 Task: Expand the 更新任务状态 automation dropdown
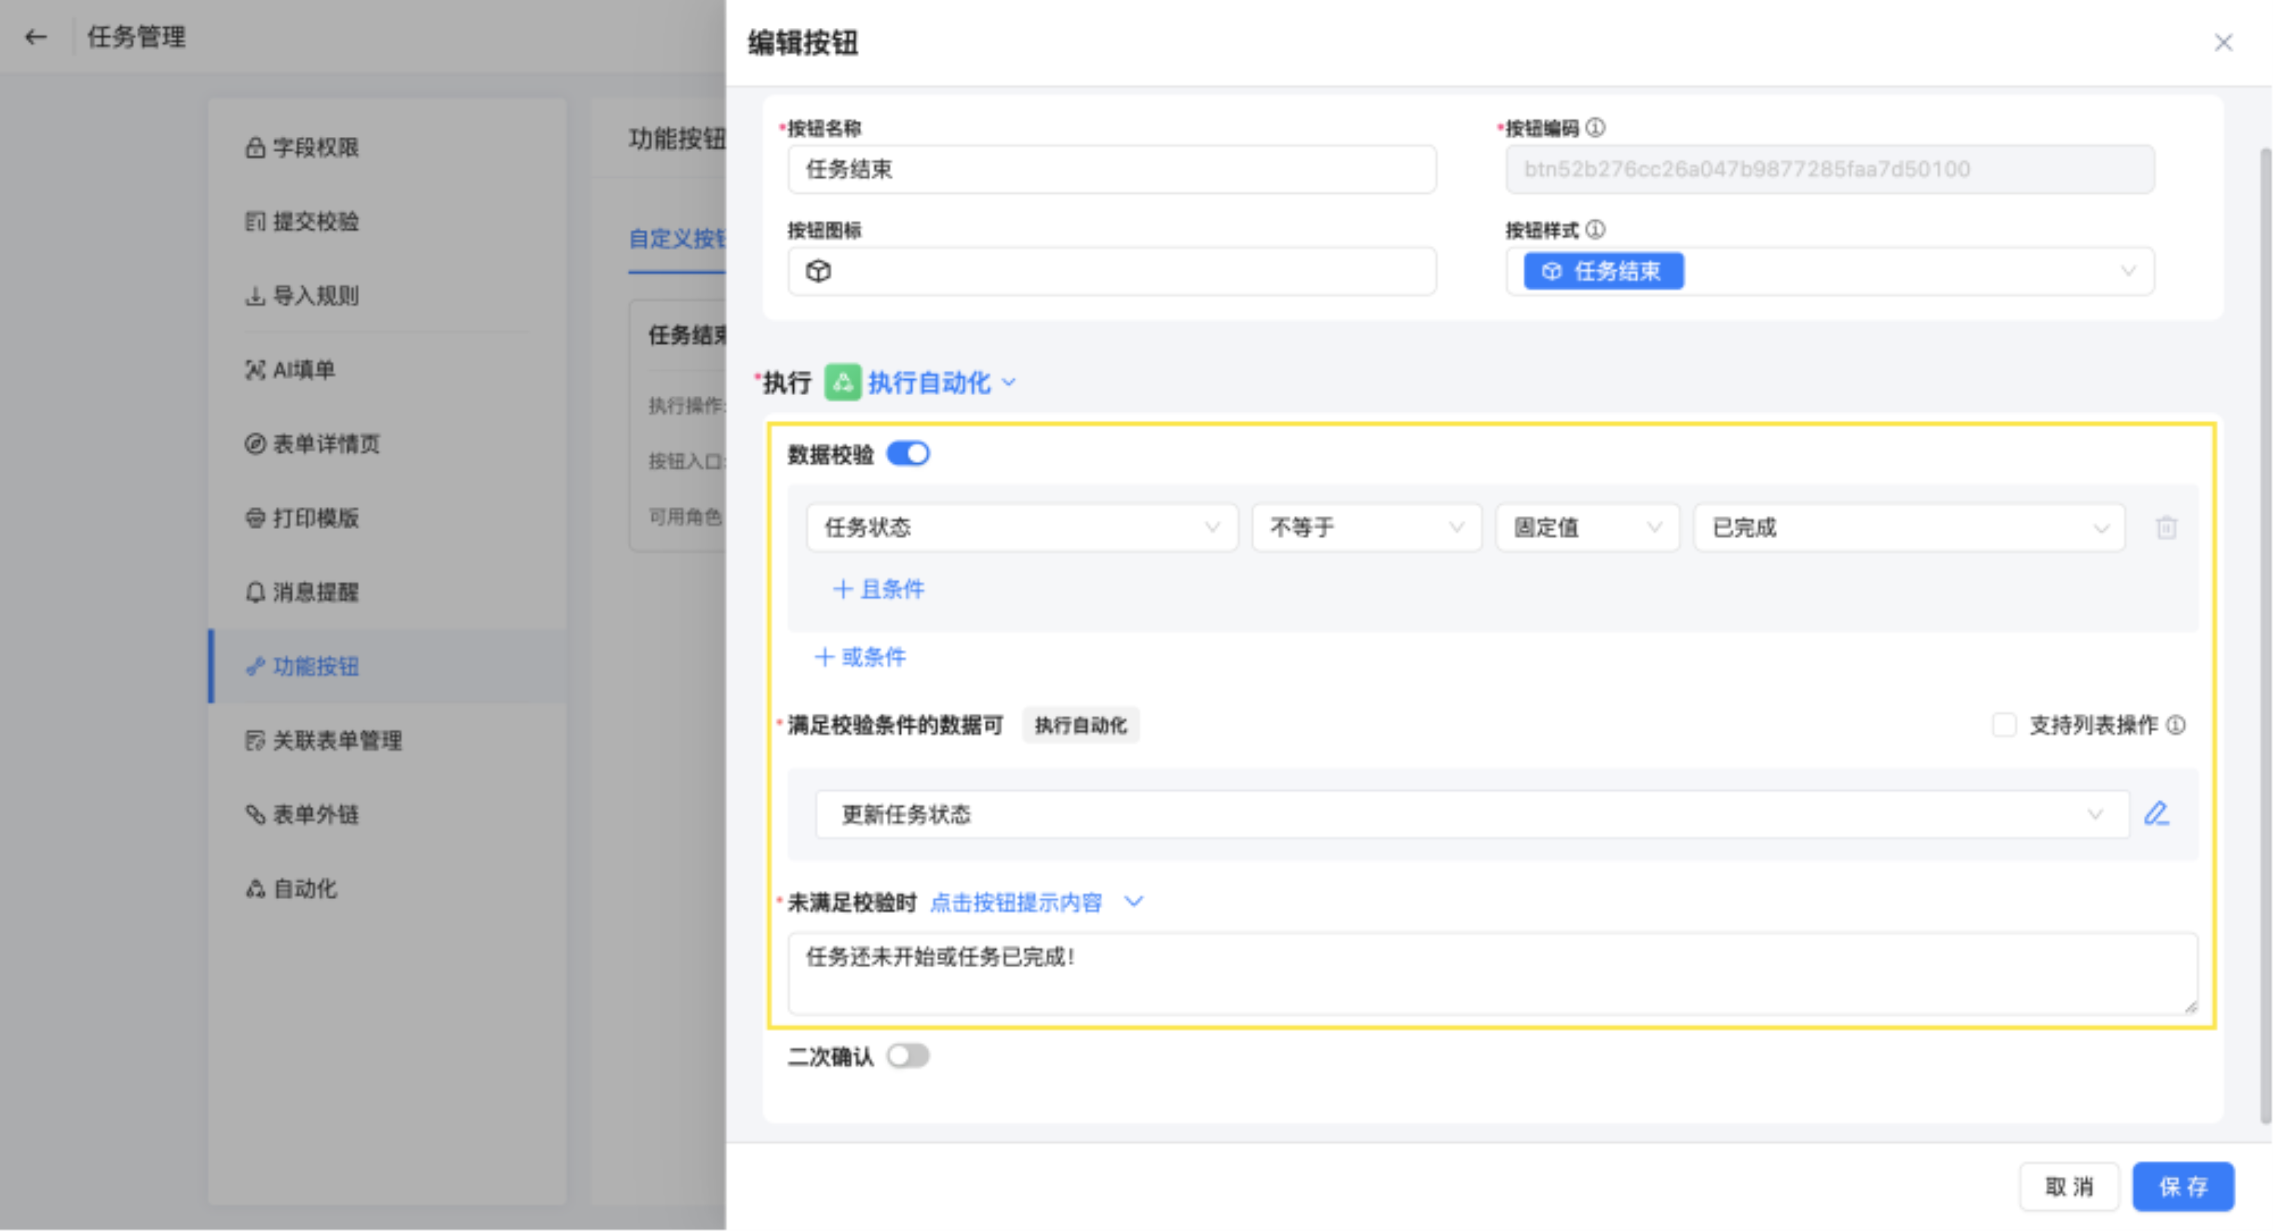[1471, 813]
